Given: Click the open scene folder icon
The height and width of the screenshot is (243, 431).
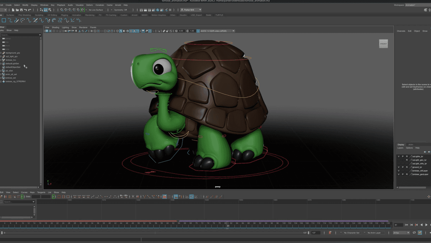Looking at the screenshot, I should coord(17,10).
